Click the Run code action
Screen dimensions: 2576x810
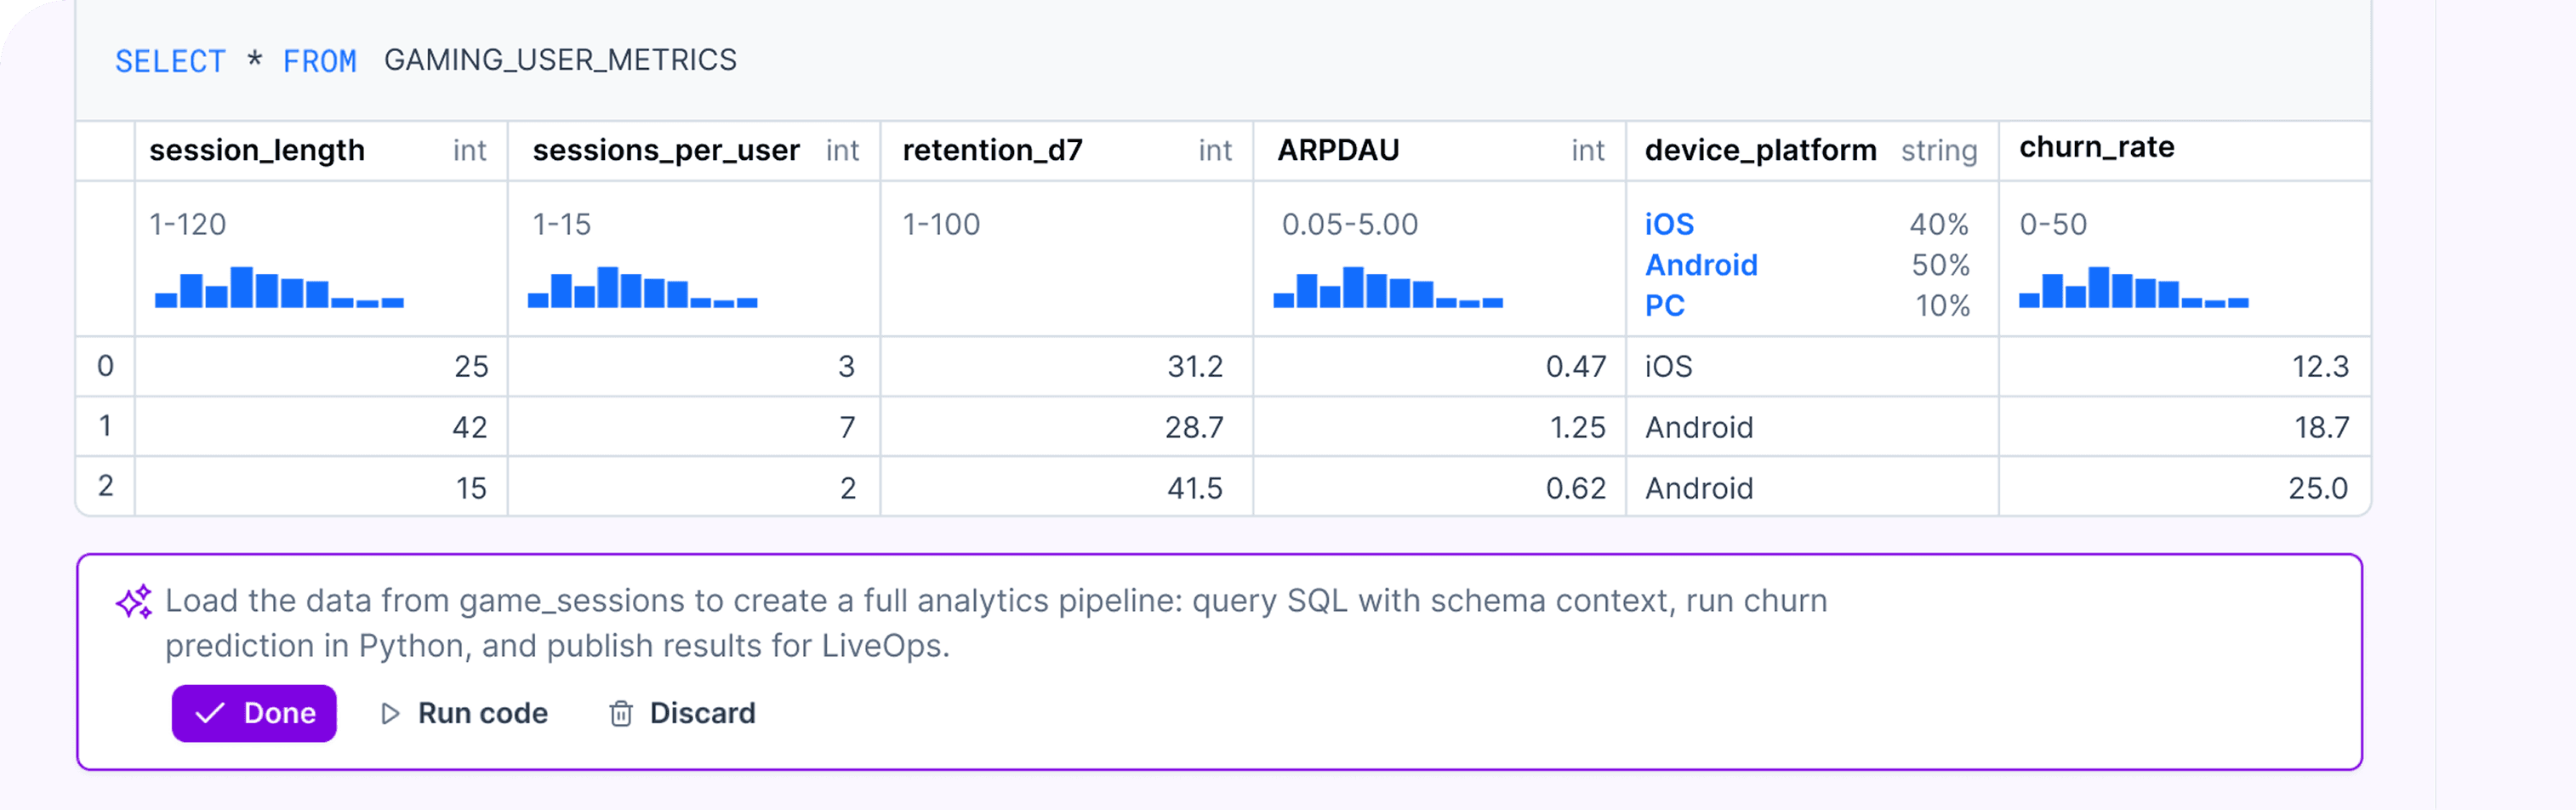point(482,712)
